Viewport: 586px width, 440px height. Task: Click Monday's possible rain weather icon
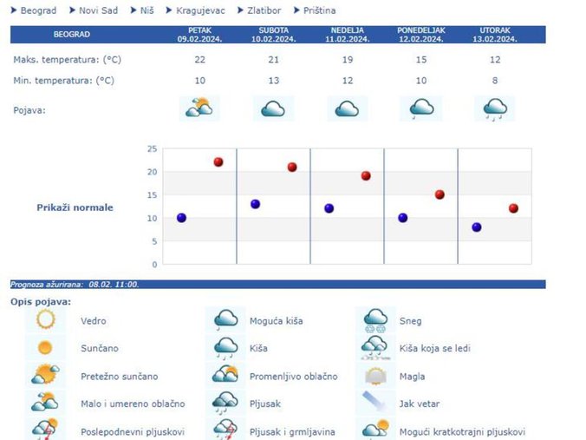point(421,108)
